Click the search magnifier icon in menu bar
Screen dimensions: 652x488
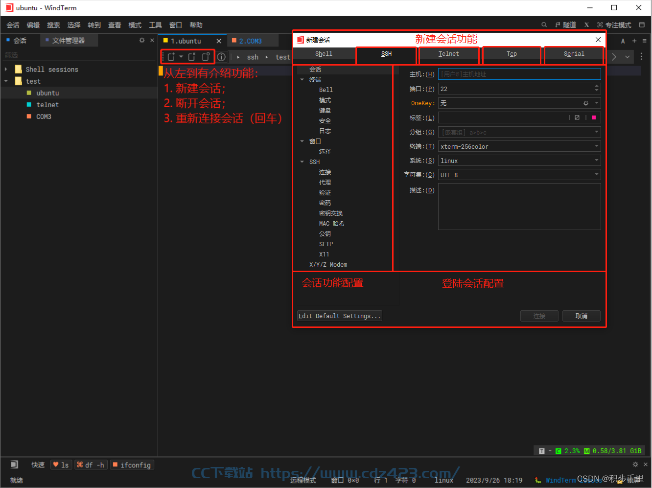544,24
